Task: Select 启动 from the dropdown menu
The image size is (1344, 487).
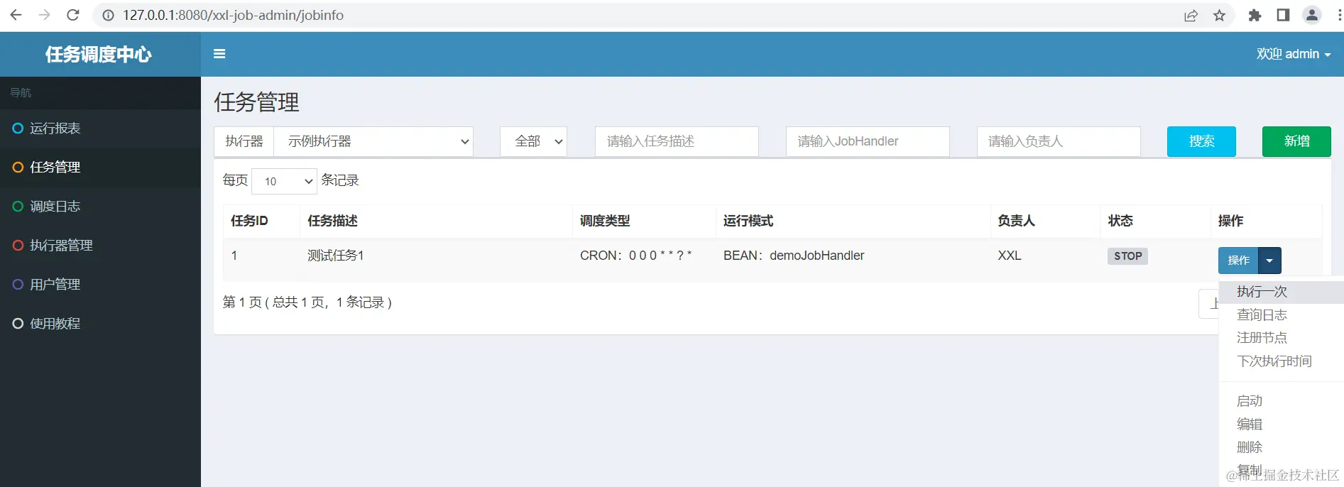Action: 1282,401
